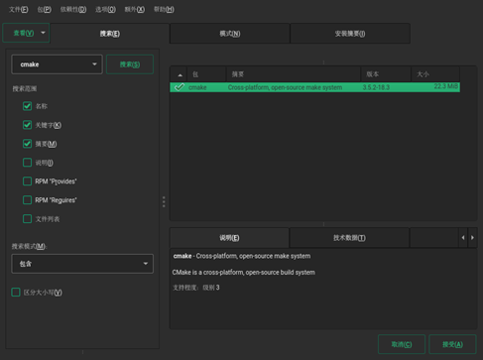Switch to the 模式(N) tab
Viewport: 483px width, 360px height.
(x=230, y=34)
